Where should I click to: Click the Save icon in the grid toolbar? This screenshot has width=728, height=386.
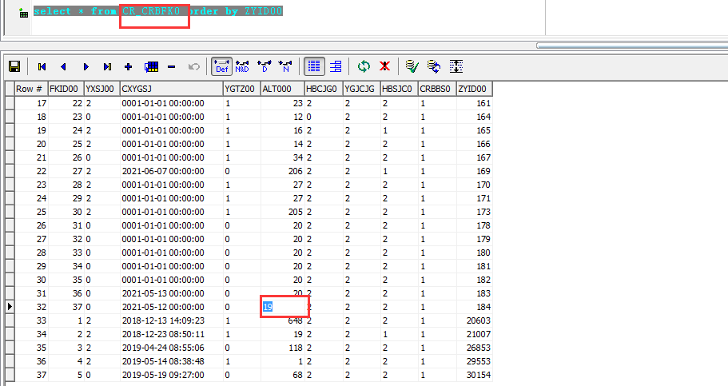14,66
